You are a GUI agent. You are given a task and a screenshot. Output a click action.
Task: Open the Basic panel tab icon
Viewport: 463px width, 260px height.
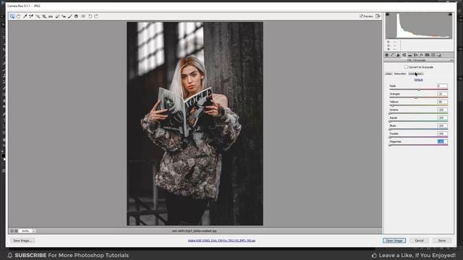pos(386,55)
